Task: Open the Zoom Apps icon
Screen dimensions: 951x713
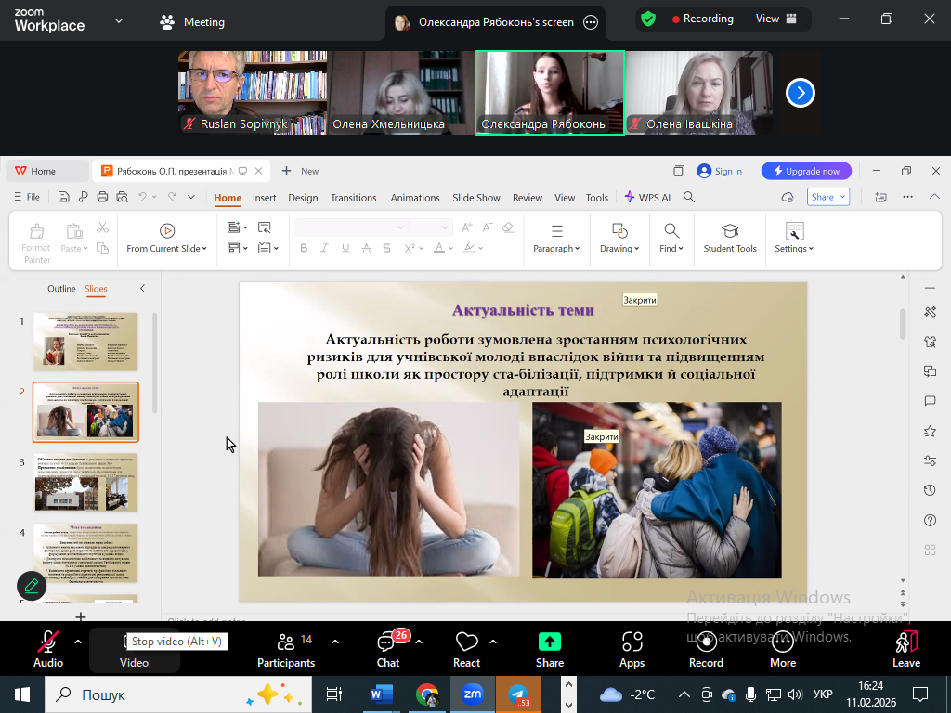Action: pyautogui.click(x=632, y=642)
